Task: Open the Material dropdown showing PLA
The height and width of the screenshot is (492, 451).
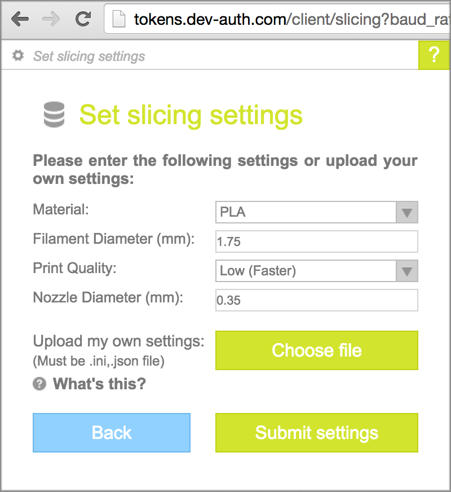Action: pyautogui.click(x=316, y=213)
